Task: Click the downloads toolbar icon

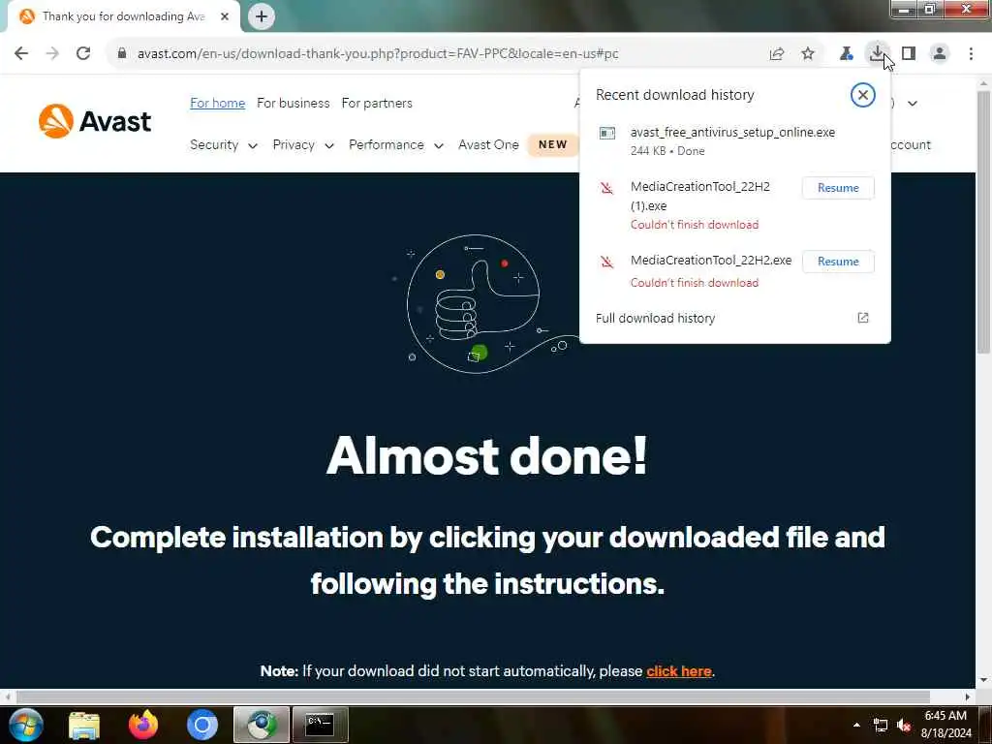Action: pos(878,53)
